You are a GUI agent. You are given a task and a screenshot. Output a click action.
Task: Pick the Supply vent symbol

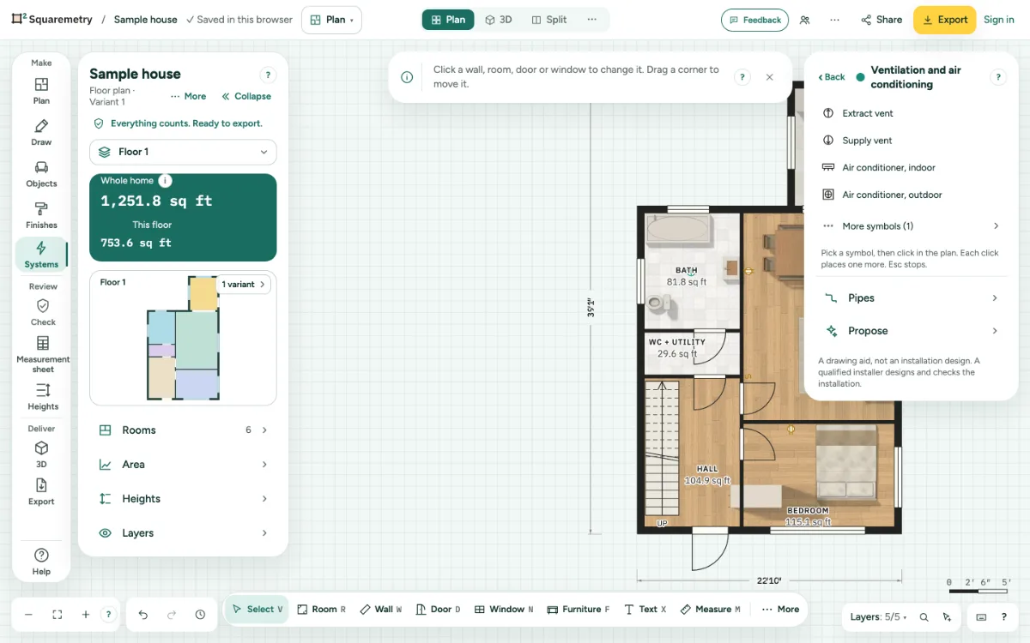coord(911,141)
